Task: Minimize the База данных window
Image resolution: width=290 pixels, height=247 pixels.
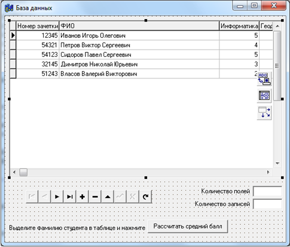Action: coord(240,6)
